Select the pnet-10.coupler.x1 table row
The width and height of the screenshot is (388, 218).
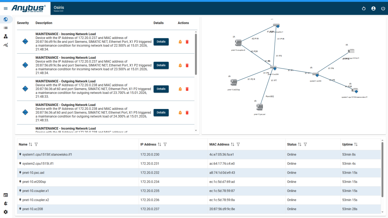tap(199, 191)
